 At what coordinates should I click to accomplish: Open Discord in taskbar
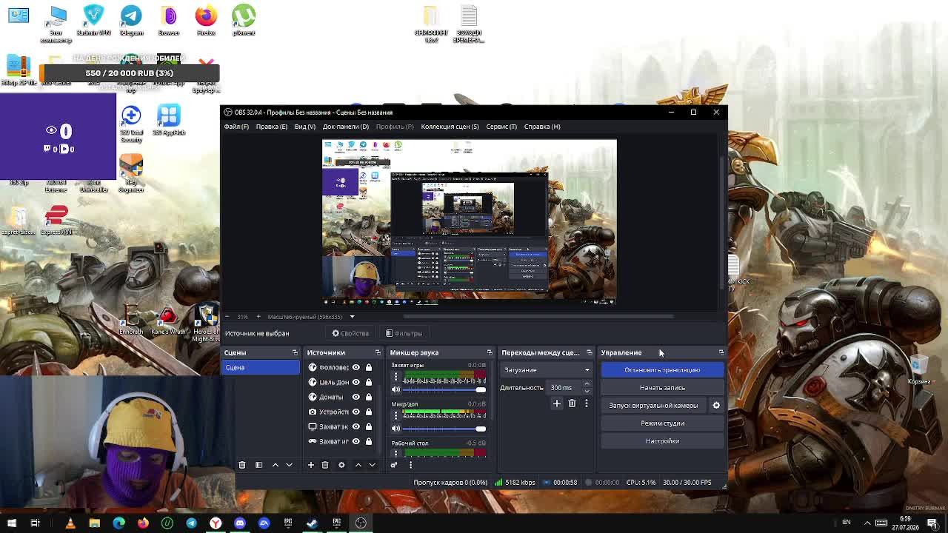tap(240, 523)
